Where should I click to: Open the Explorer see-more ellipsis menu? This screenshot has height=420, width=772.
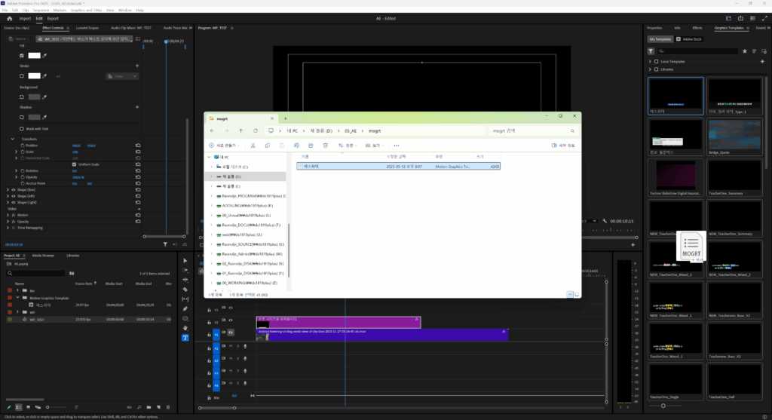(397, 146)
